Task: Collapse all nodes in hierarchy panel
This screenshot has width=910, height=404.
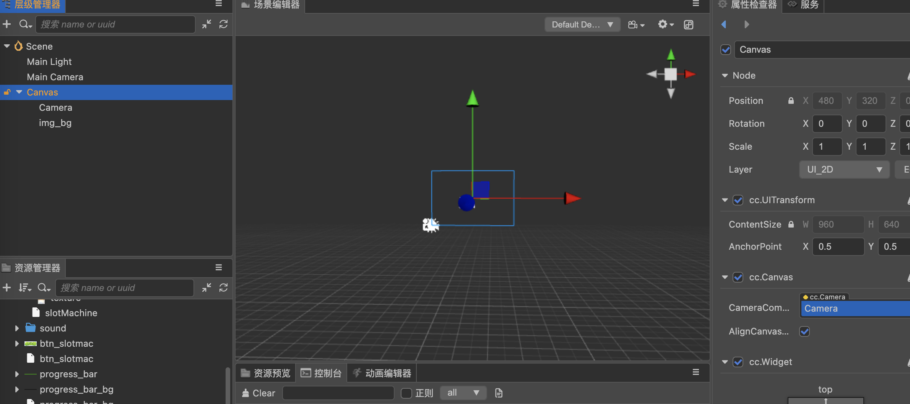Action: (x=207, y=24)
